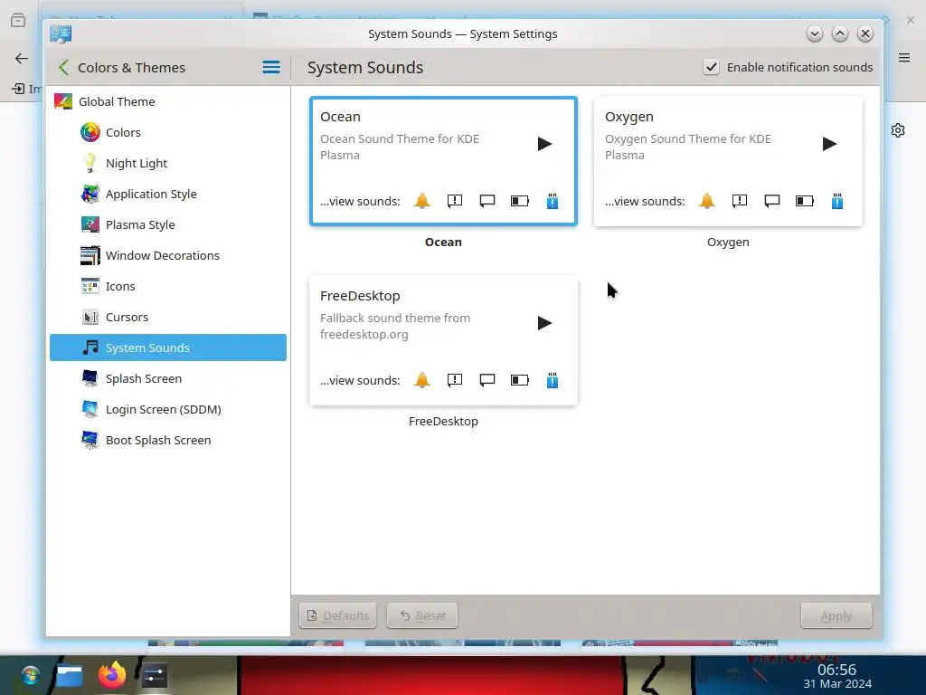Open Application Style settings

tap(167, 194)
